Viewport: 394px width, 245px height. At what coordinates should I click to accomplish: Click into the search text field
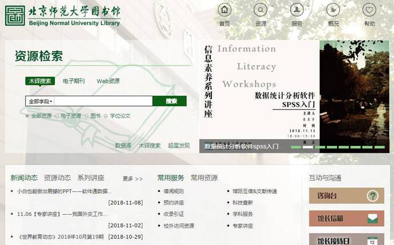103,101
